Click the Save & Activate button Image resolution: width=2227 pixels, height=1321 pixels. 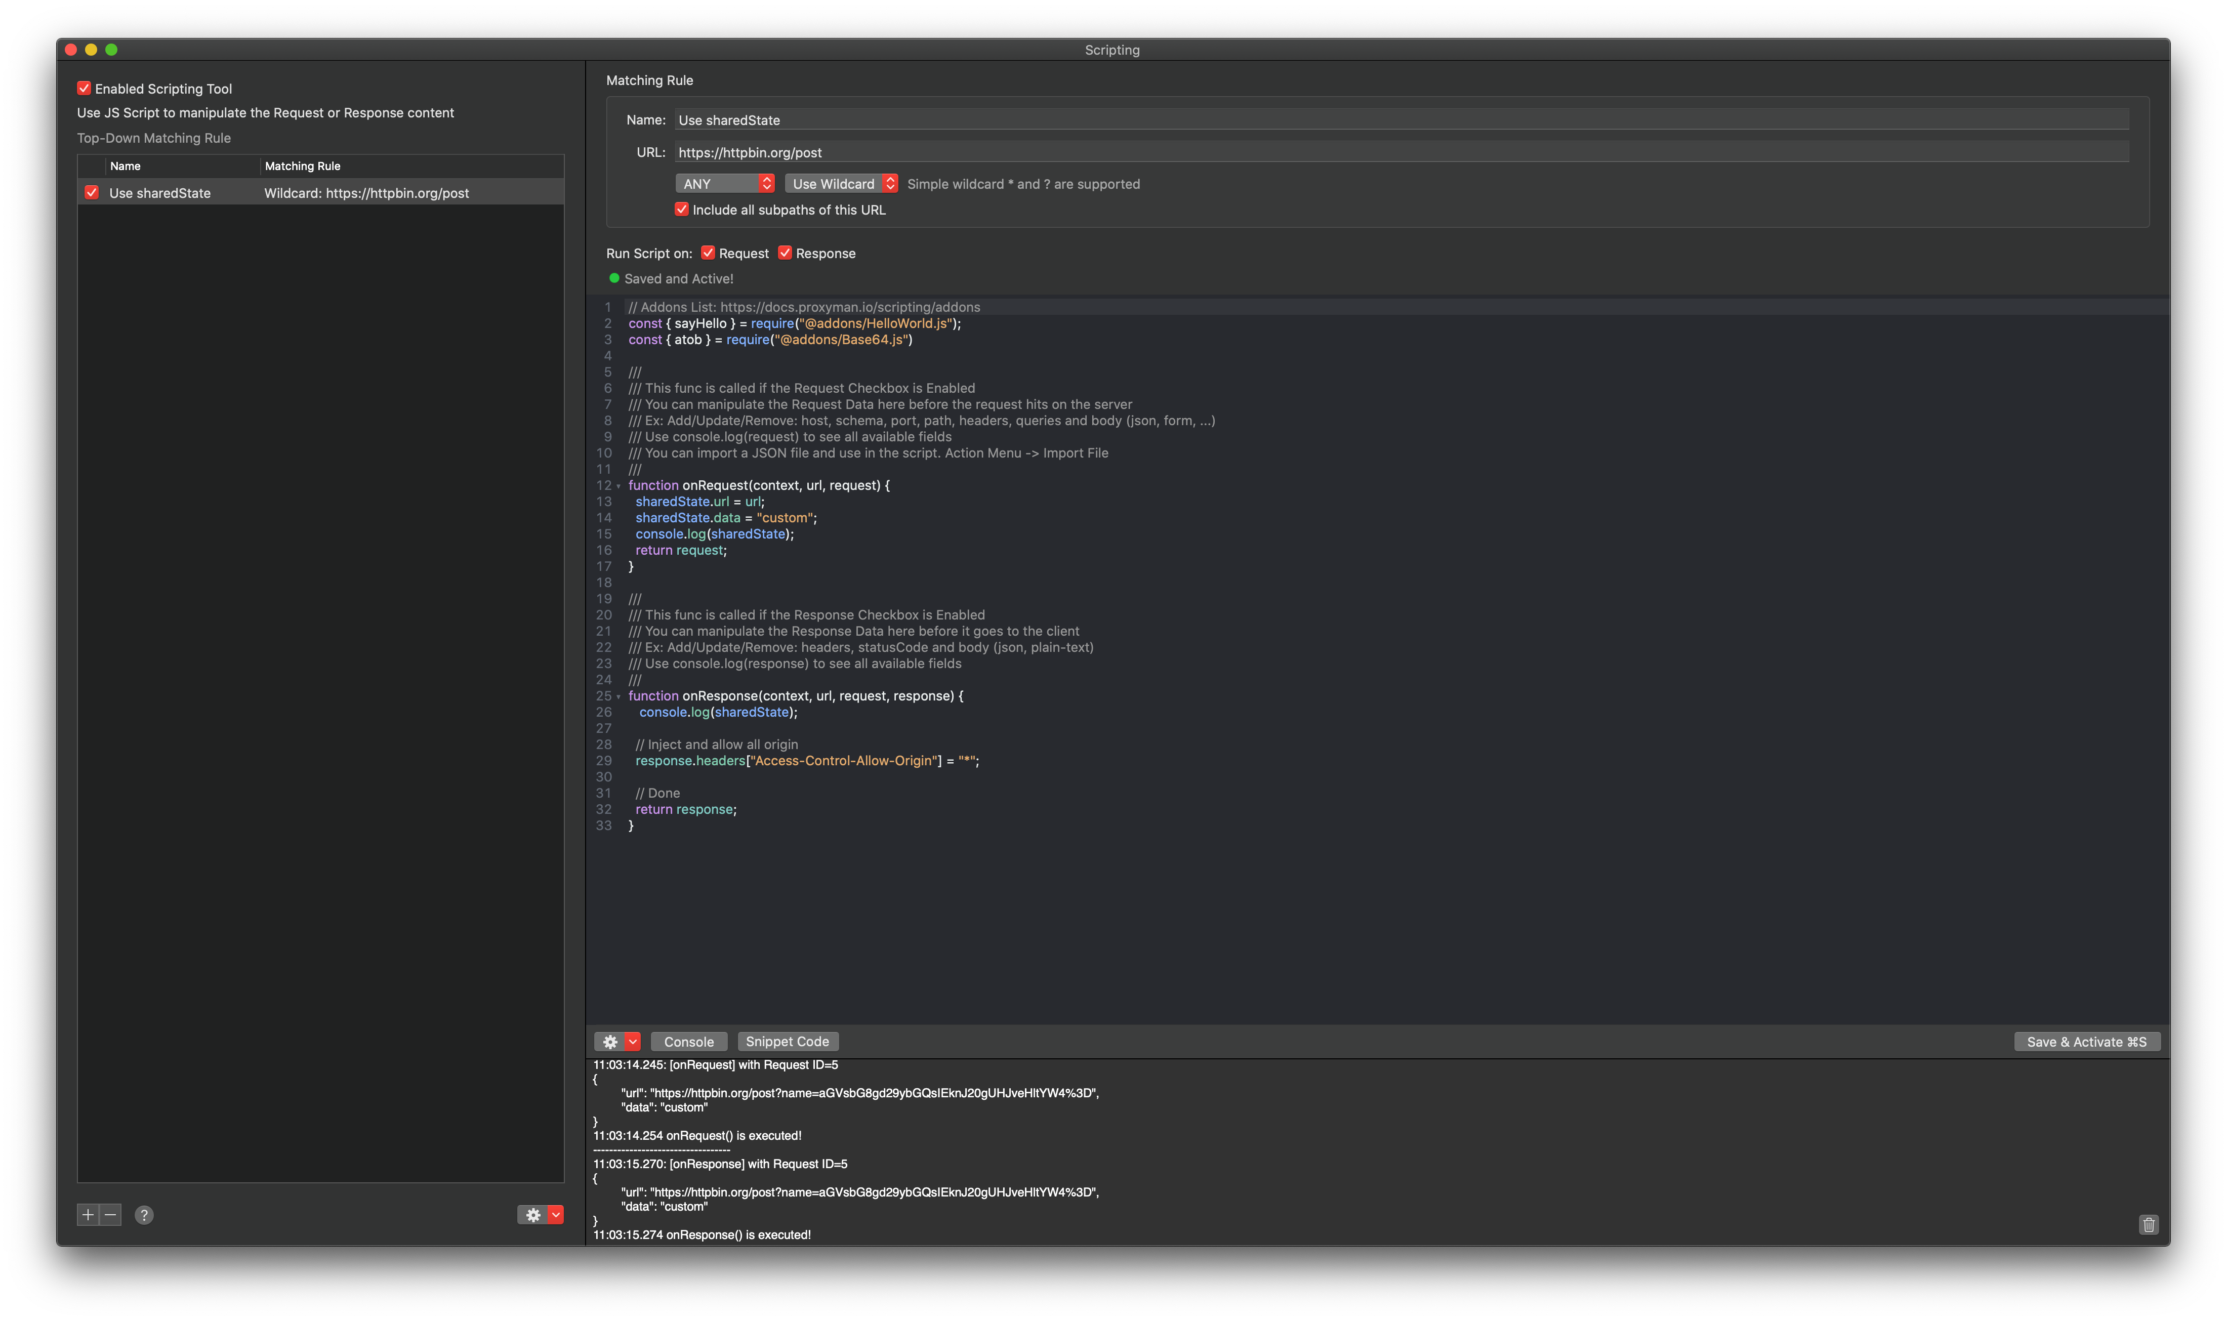[x=2086, y=1041]
